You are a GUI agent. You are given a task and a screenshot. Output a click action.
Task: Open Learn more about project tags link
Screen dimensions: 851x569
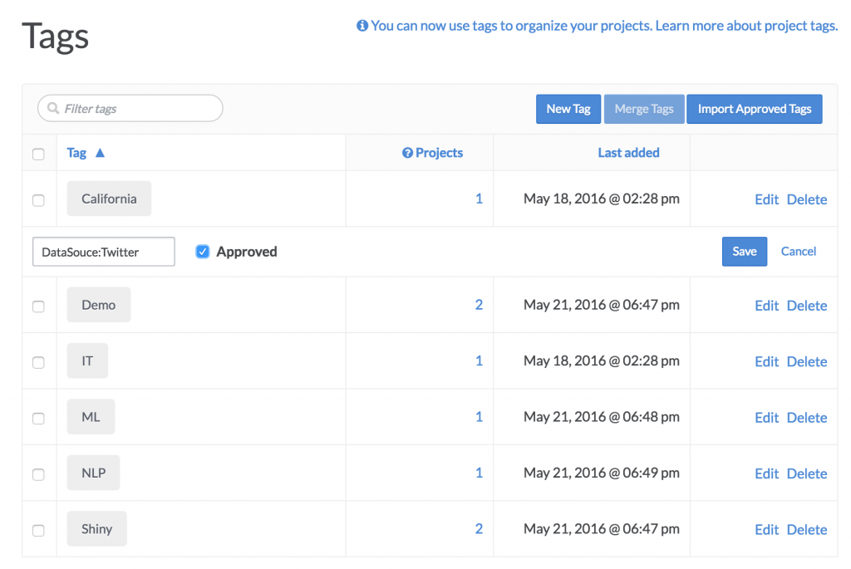click(746, 26)
